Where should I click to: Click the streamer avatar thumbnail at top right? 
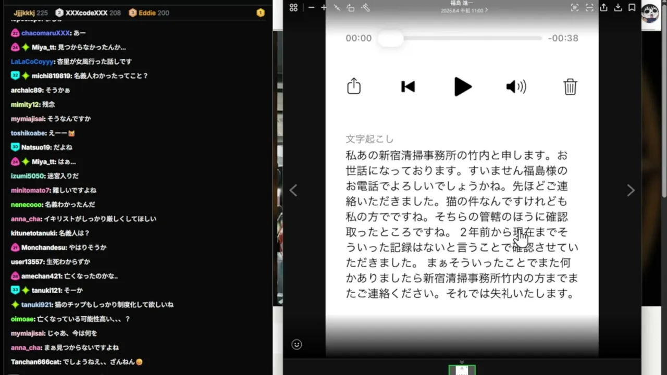(x=650, y=14)
